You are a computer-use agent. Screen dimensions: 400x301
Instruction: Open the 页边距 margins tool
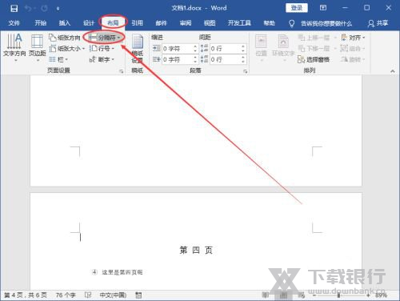point(38,47)
